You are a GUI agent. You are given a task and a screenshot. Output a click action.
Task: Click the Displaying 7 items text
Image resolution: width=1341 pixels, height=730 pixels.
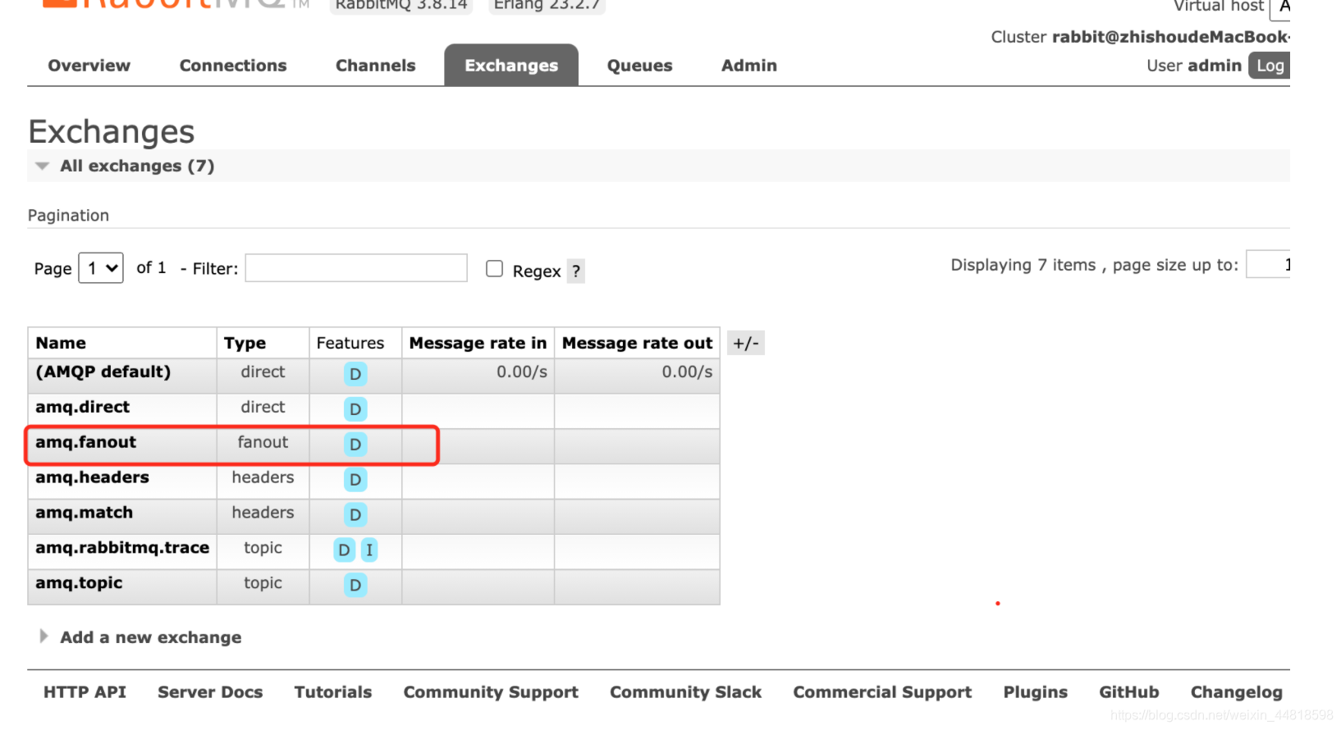(x=1023, y=265)
